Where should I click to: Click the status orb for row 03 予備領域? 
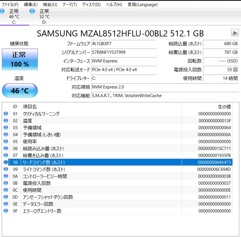(6, 127)
